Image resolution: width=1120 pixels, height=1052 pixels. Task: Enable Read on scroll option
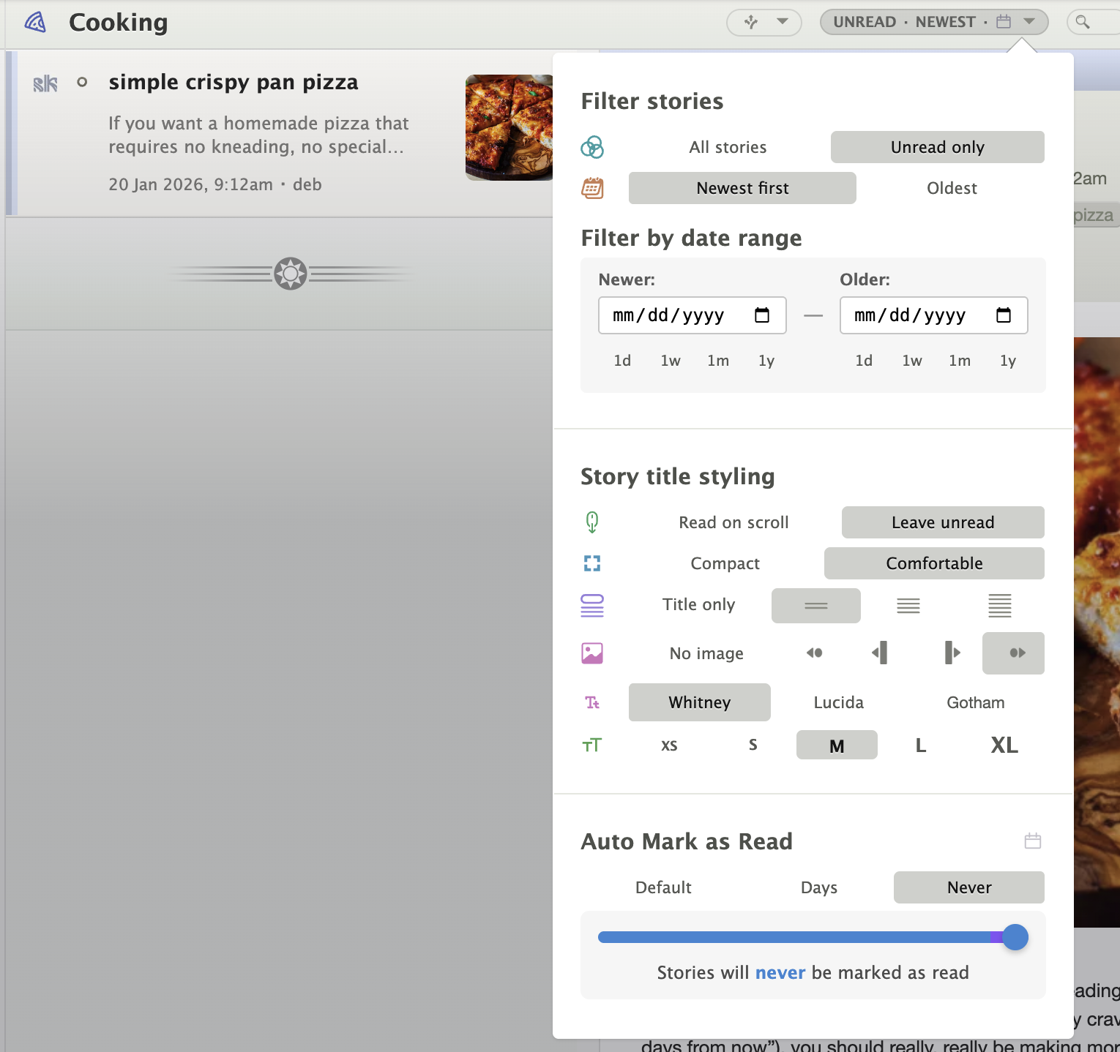click(x=733, y=522)
